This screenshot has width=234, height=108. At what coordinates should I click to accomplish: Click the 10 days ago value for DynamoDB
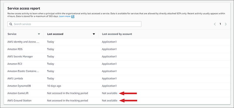(x=54, y=86)
